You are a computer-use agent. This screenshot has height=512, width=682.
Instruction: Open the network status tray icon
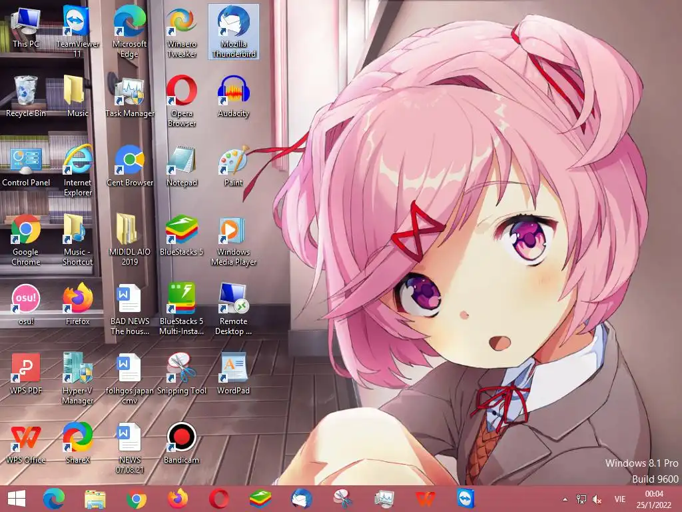pos(581,499)
